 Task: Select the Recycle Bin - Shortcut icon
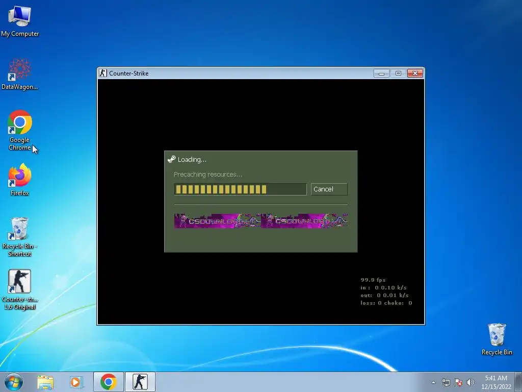(20, 237)
